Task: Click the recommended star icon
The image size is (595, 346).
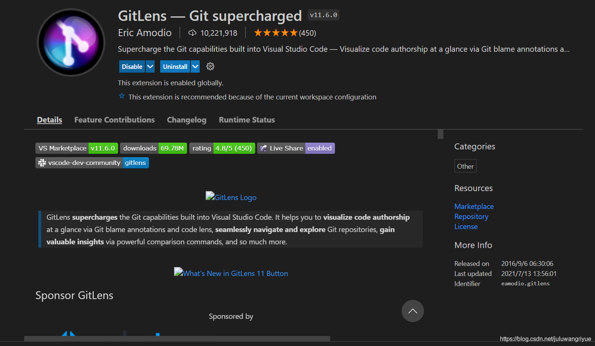Action: click(x=122, y=96)
